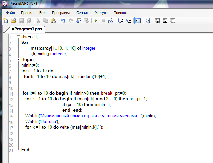Click the Step over debug icon

(121, 21)
